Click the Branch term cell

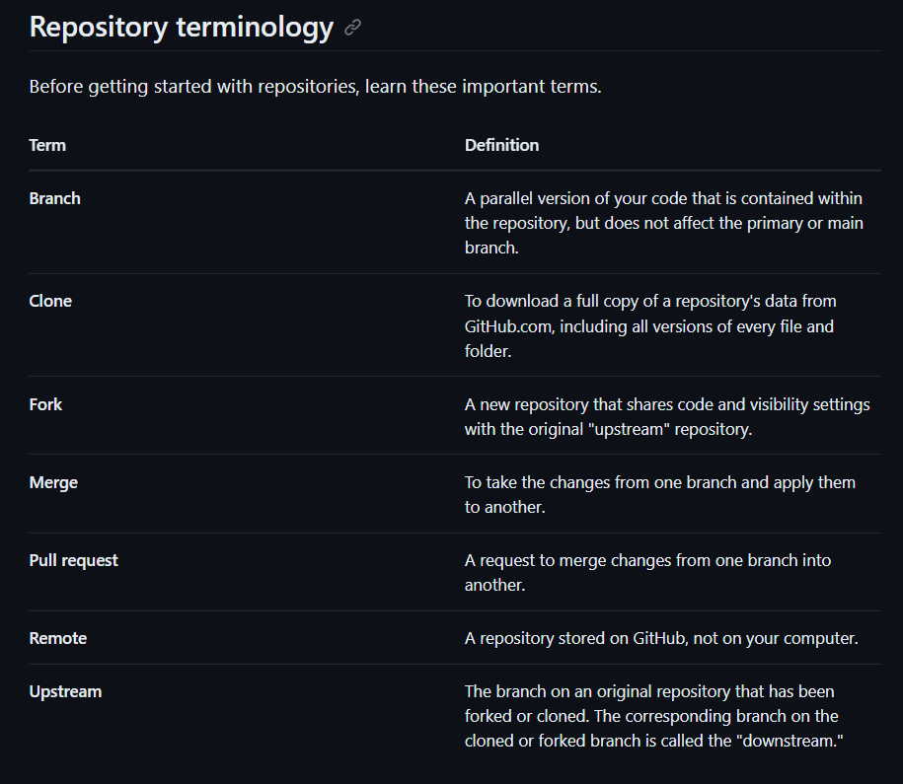click(55, 198)
